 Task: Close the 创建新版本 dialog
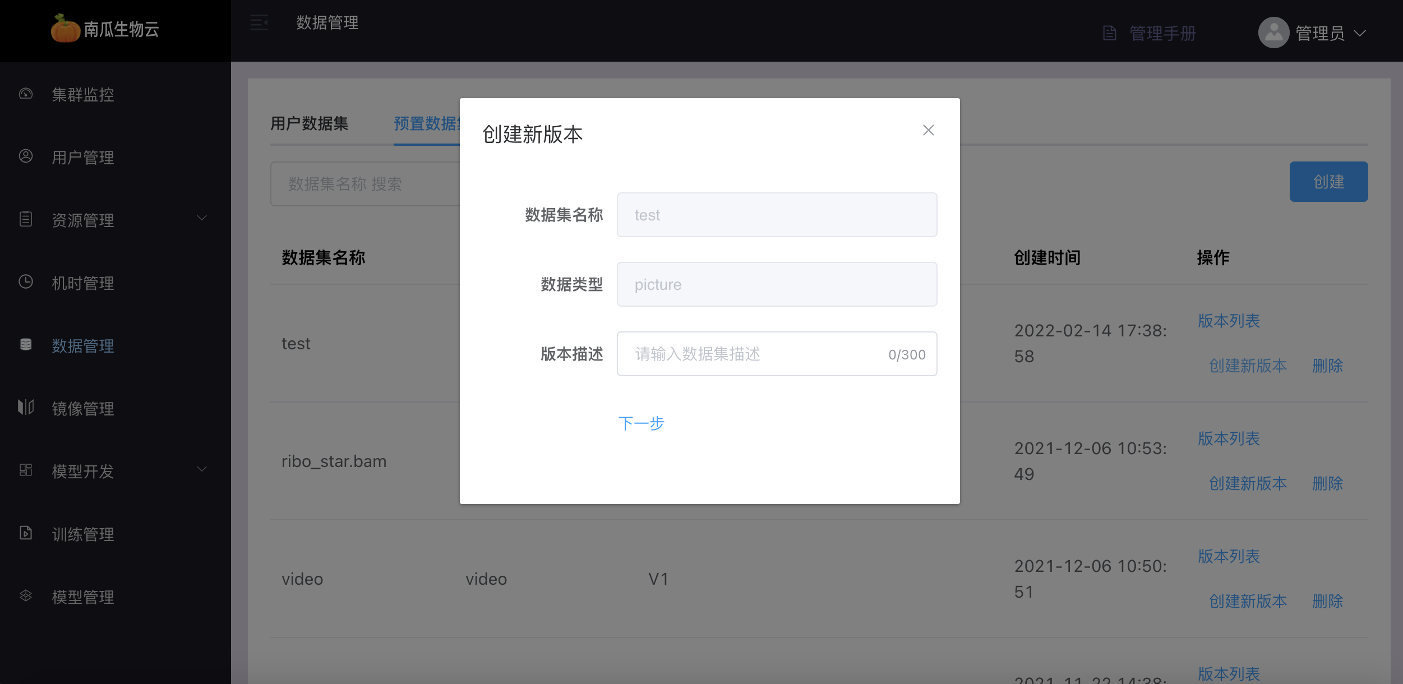click(929, 130)
